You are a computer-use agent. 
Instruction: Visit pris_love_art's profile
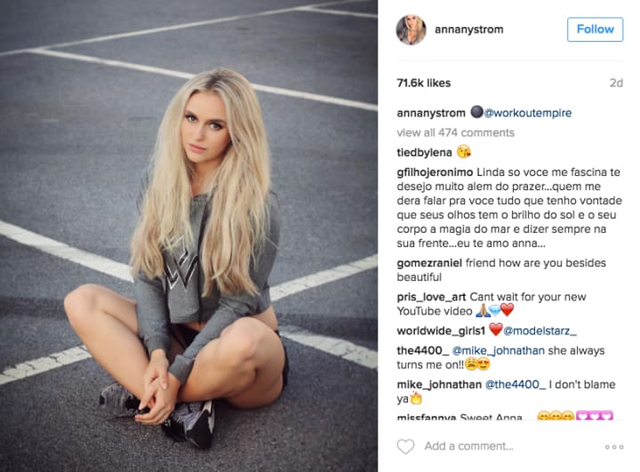pyautogui.click(x=431, y=297)
